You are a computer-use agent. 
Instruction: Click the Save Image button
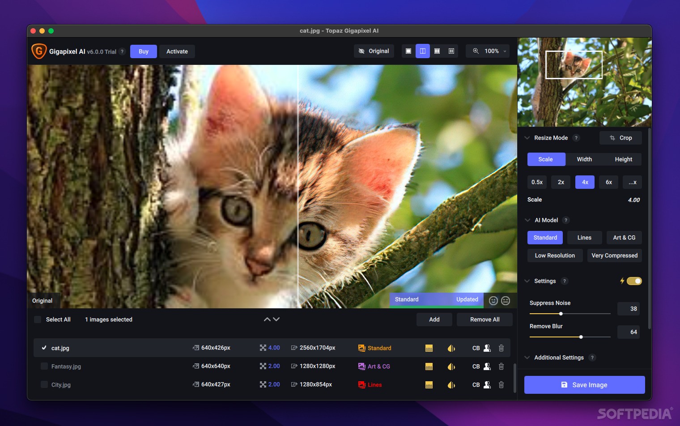(x=584, y=384)
